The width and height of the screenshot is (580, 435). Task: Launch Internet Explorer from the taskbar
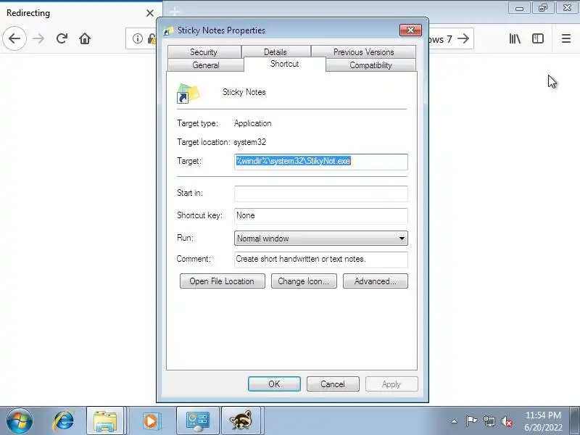64,420
